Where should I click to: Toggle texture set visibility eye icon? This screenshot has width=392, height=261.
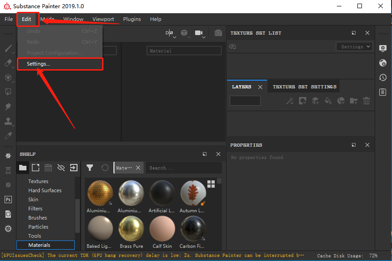pos(233,47)
